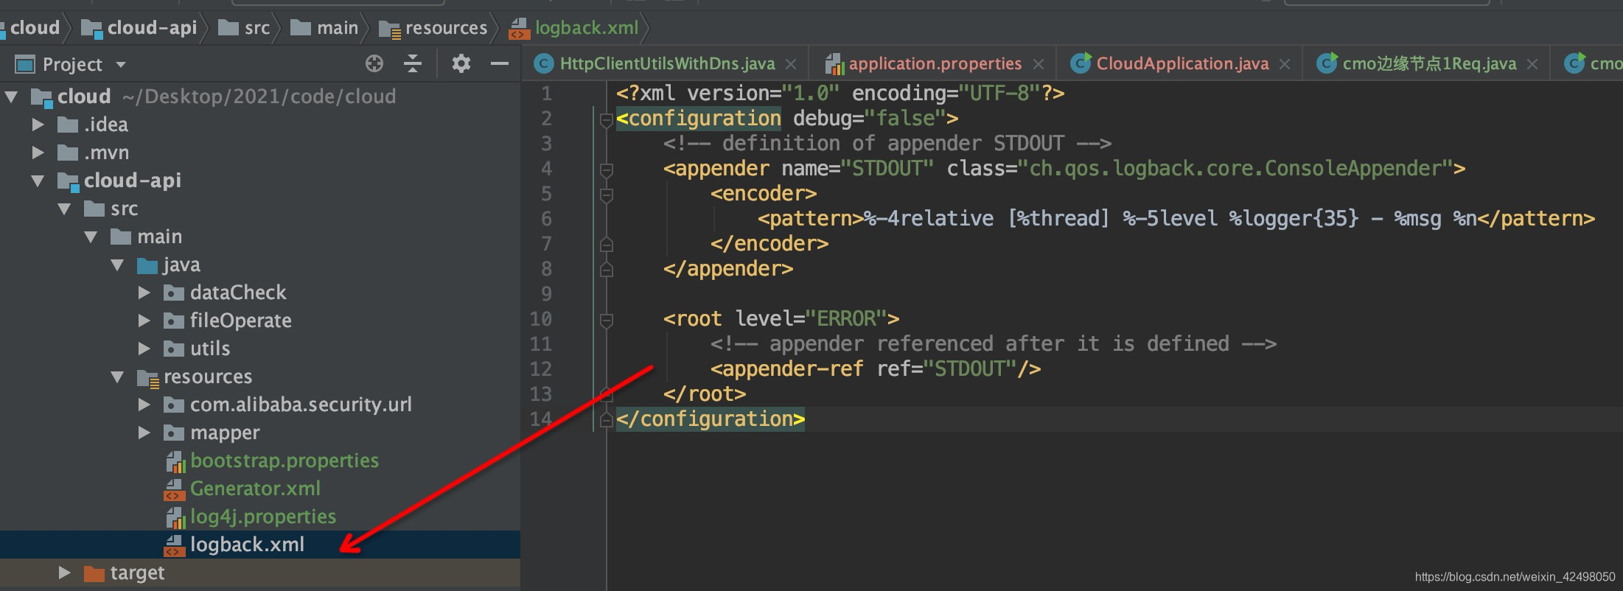The width and height of the screenshot is (1623, 591).
Task: Select Generator.xml file
Action: [x=255, y=489]
